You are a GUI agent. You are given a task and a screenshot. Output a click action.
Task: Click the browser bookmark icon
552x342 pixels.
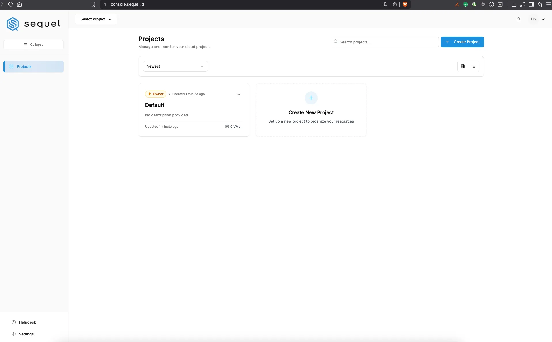93,4
